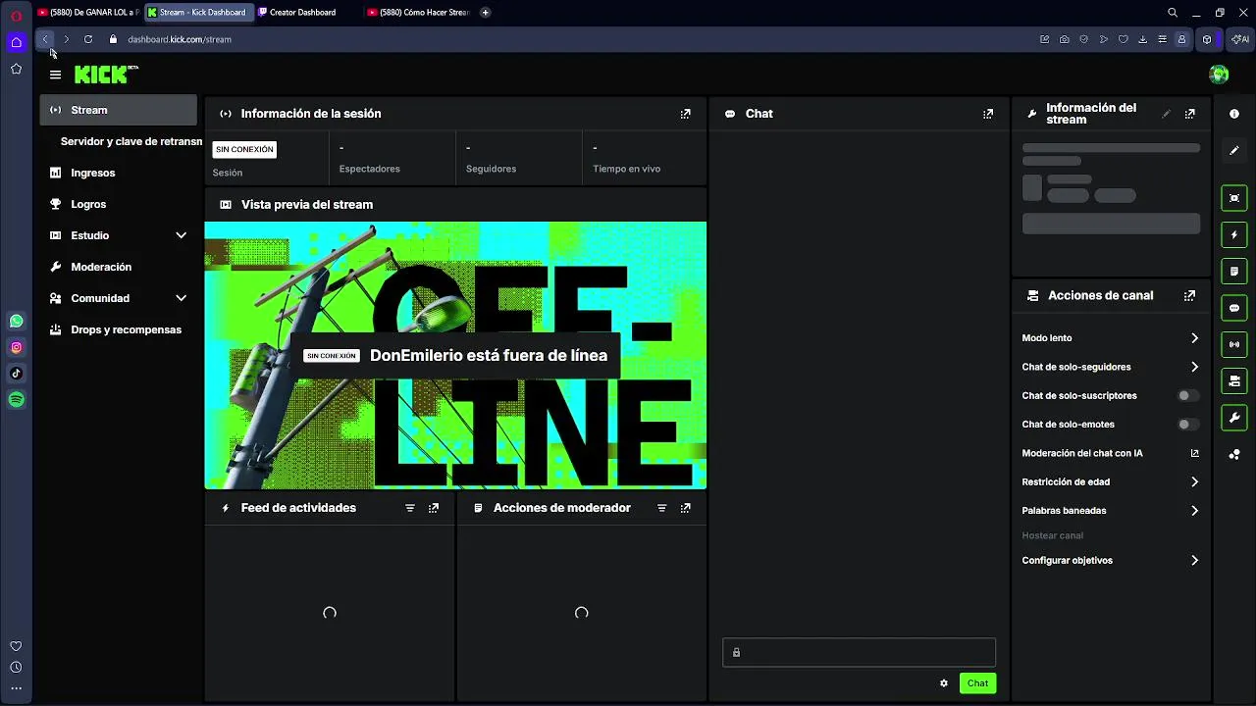The width and height of the screenshot is (1256, 706).
Task: Toggle Chat de solo-suscriptores switch
Action: 1187,396
